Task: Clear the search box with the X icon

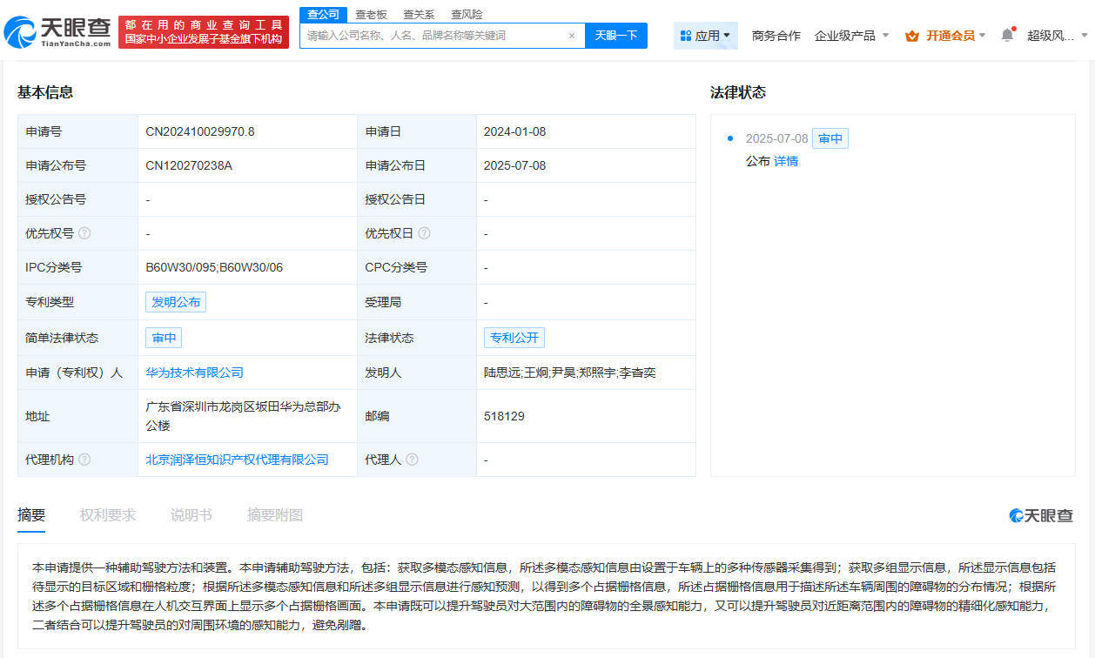Action: [572, 36]
